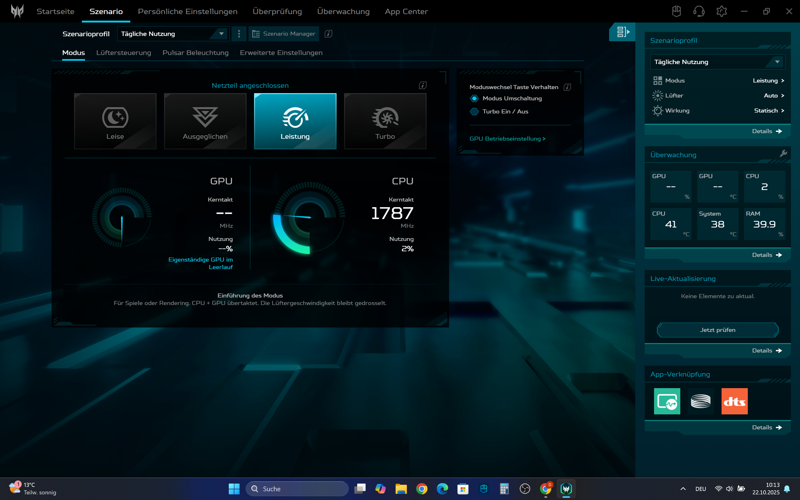Viewport: 800px width, 500px height.
Task: Select Modus Umschaltung radio option
Action: [x=474, y=98]
